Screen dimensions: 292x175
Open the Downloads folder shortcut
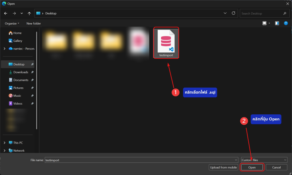click(x=21, y=72)
